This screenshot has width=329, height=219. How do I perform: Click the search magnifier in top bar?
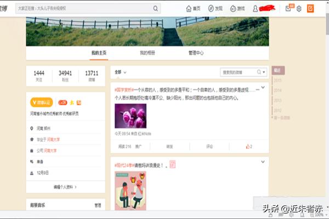point(156,9)
